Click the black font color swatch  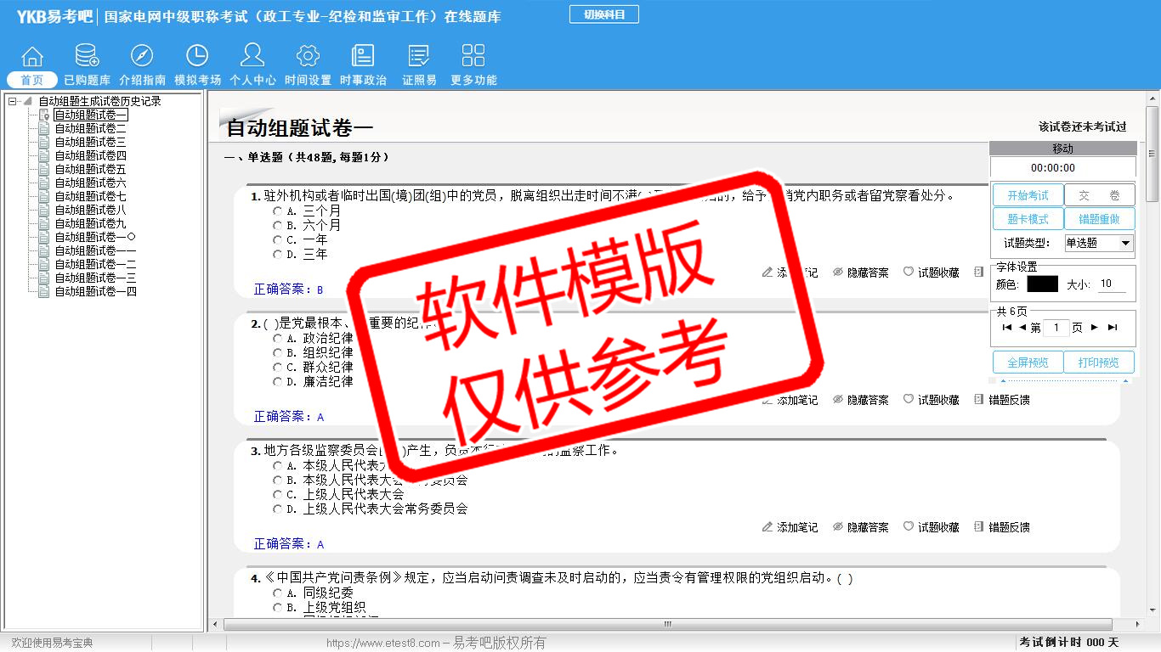[1042, 284]
